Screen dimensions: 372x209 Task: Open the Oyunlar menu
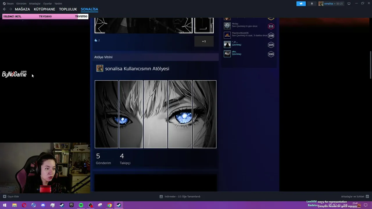pos(48,3)
